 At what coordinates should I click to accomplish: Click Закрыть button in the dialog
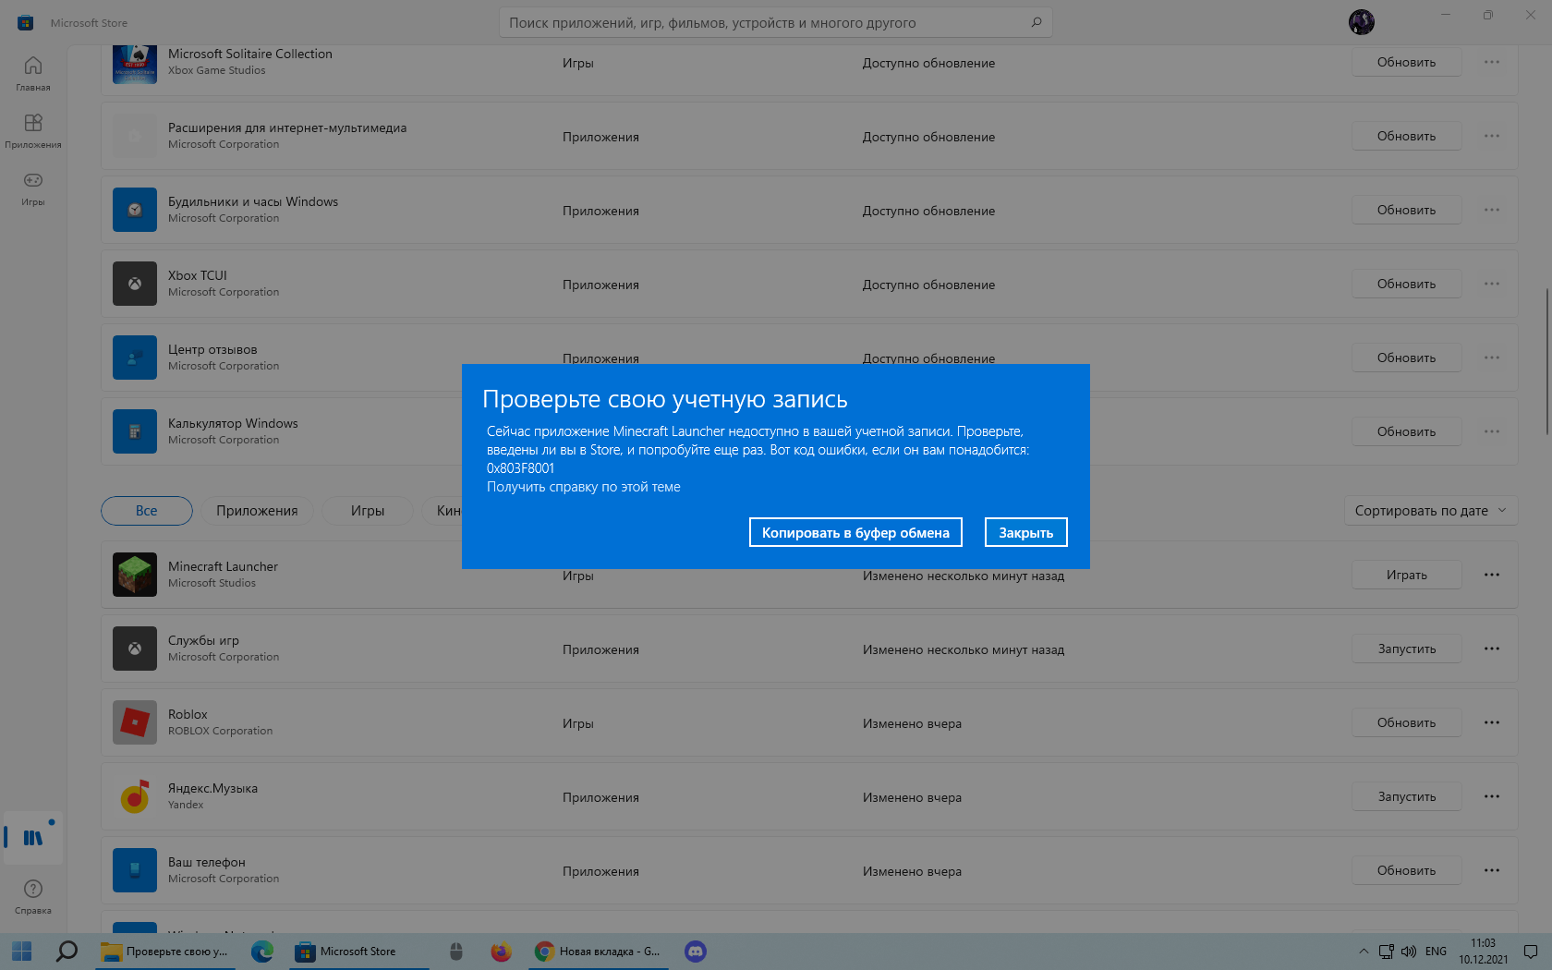1025,532
